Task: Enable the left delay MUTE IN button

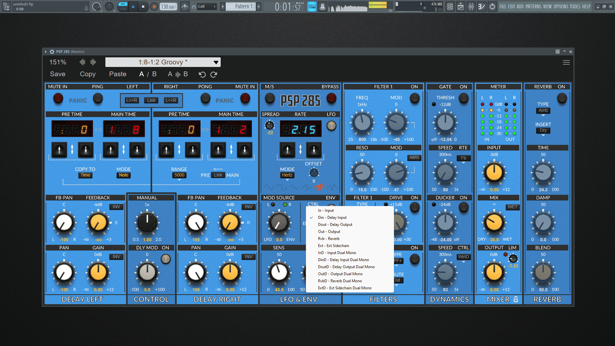Action: [58, 98]
